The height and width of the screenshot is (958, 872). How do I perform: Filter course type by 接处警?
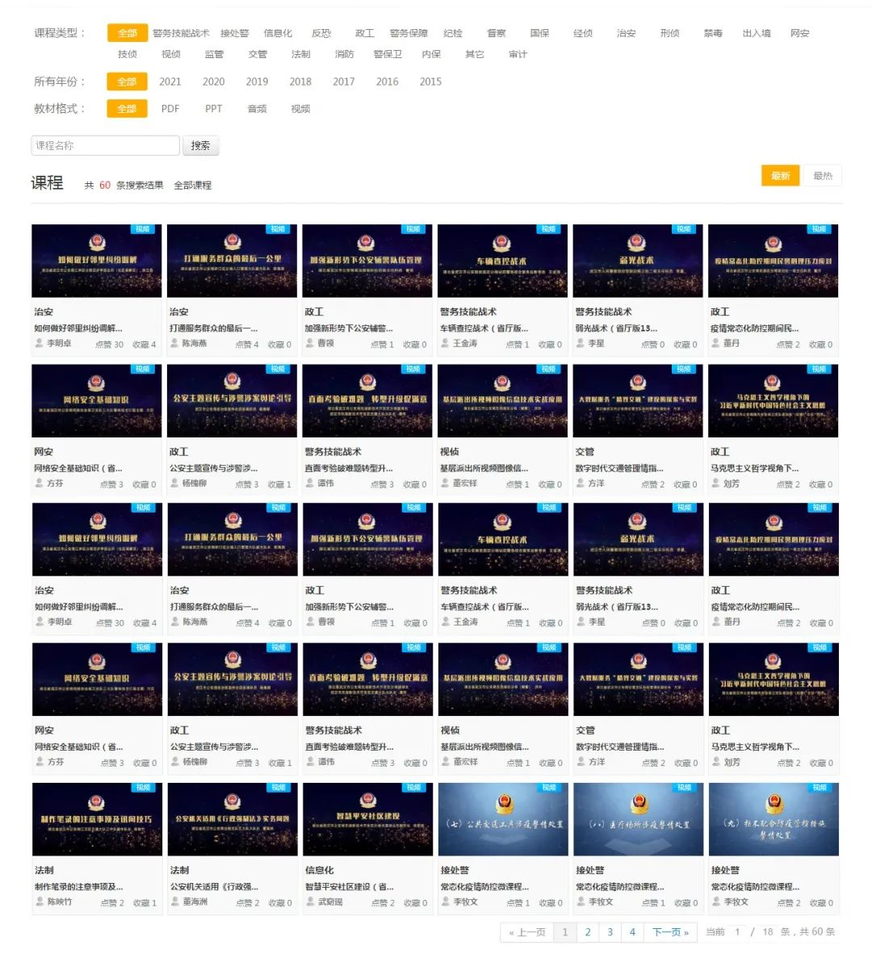[235, 33]
